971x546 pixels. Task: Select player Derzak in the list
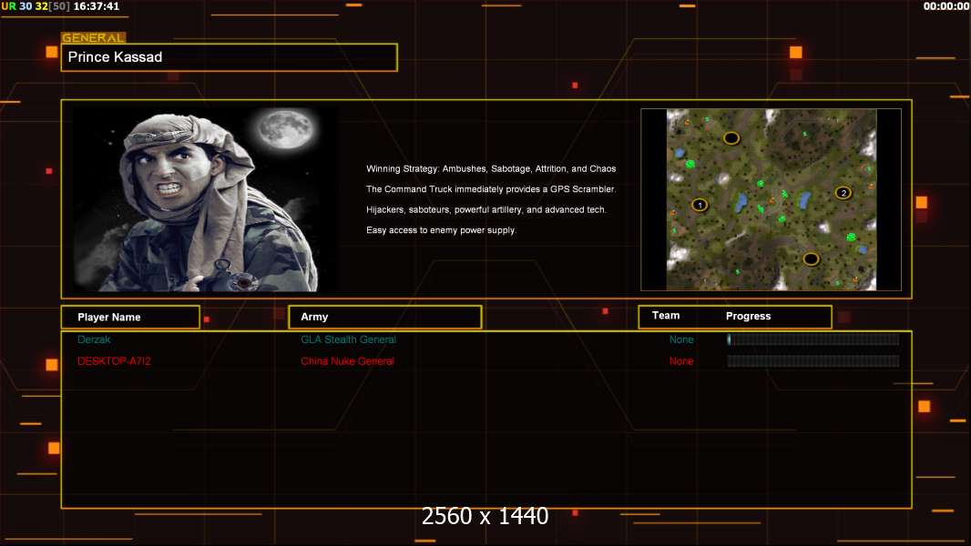(94, 339)
